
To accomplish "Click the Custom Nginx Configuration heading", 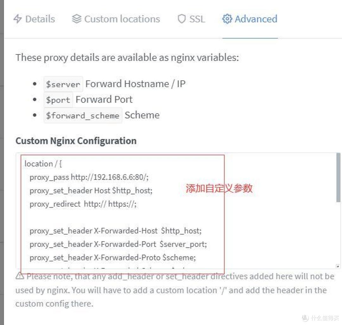I will pyautogui.click(x=76, y=141).
